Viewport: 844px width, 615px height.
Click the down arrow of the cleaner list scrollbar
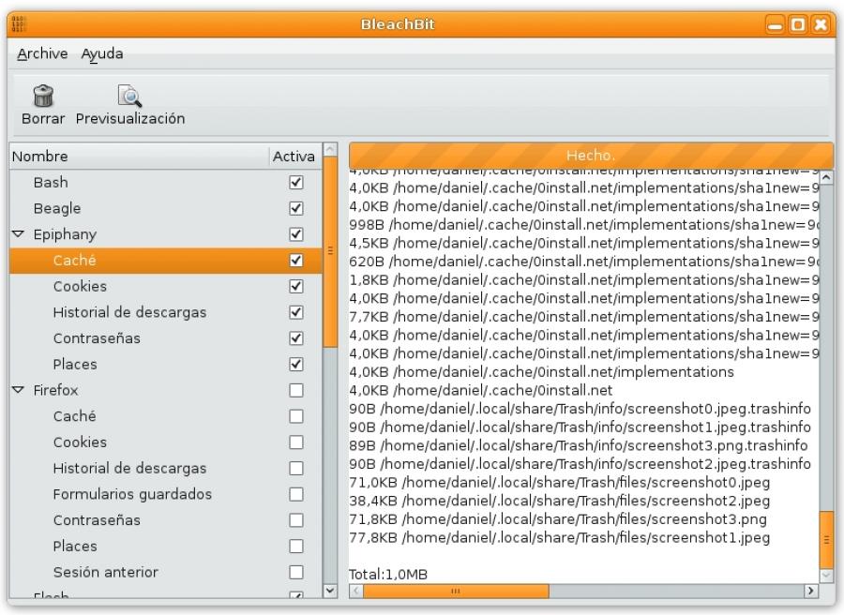(x=330, y=591)
